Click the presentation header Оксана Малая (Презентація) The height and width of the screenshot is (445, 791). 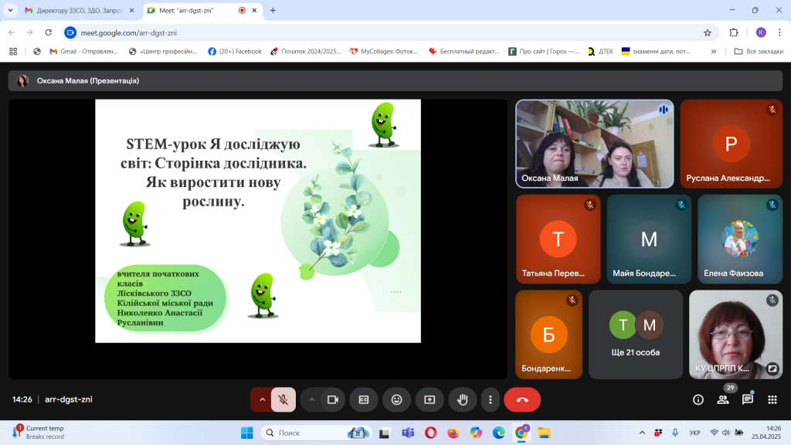click(x=395, y=80)
